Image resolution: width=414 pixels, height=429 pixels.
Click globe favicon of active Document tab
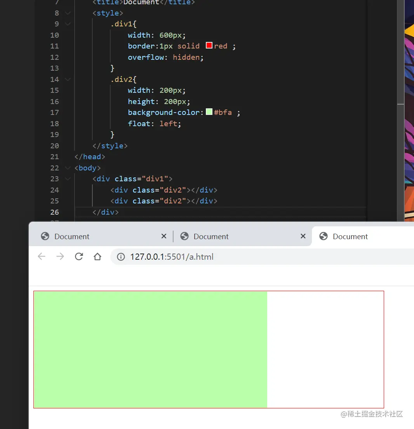click(324, 236)
